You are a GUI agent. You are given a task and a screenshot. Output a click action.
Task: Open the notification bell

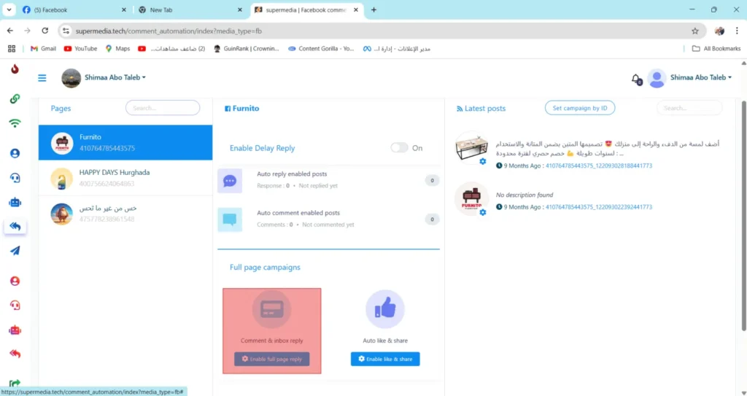[x=635, y=78]
